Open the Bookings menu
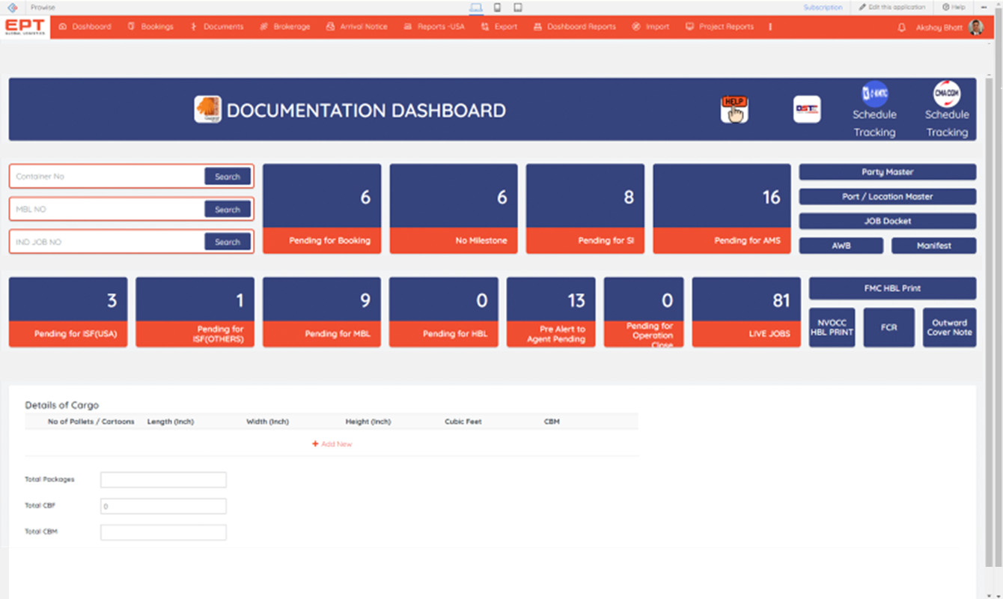This screenshot has width=1003, height=599. click(150, 27)
